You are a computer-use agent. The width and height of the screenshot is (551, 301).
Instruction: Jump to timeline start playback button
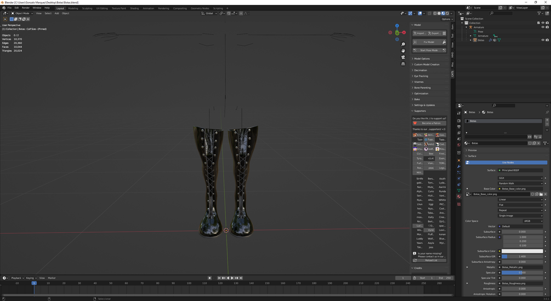point(219,278)
